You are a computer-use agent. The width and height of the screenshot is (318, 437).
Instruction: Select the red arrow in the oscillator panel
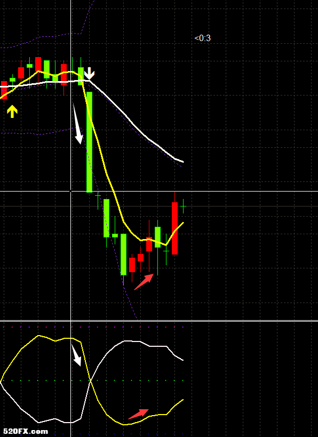pos(139,414)
